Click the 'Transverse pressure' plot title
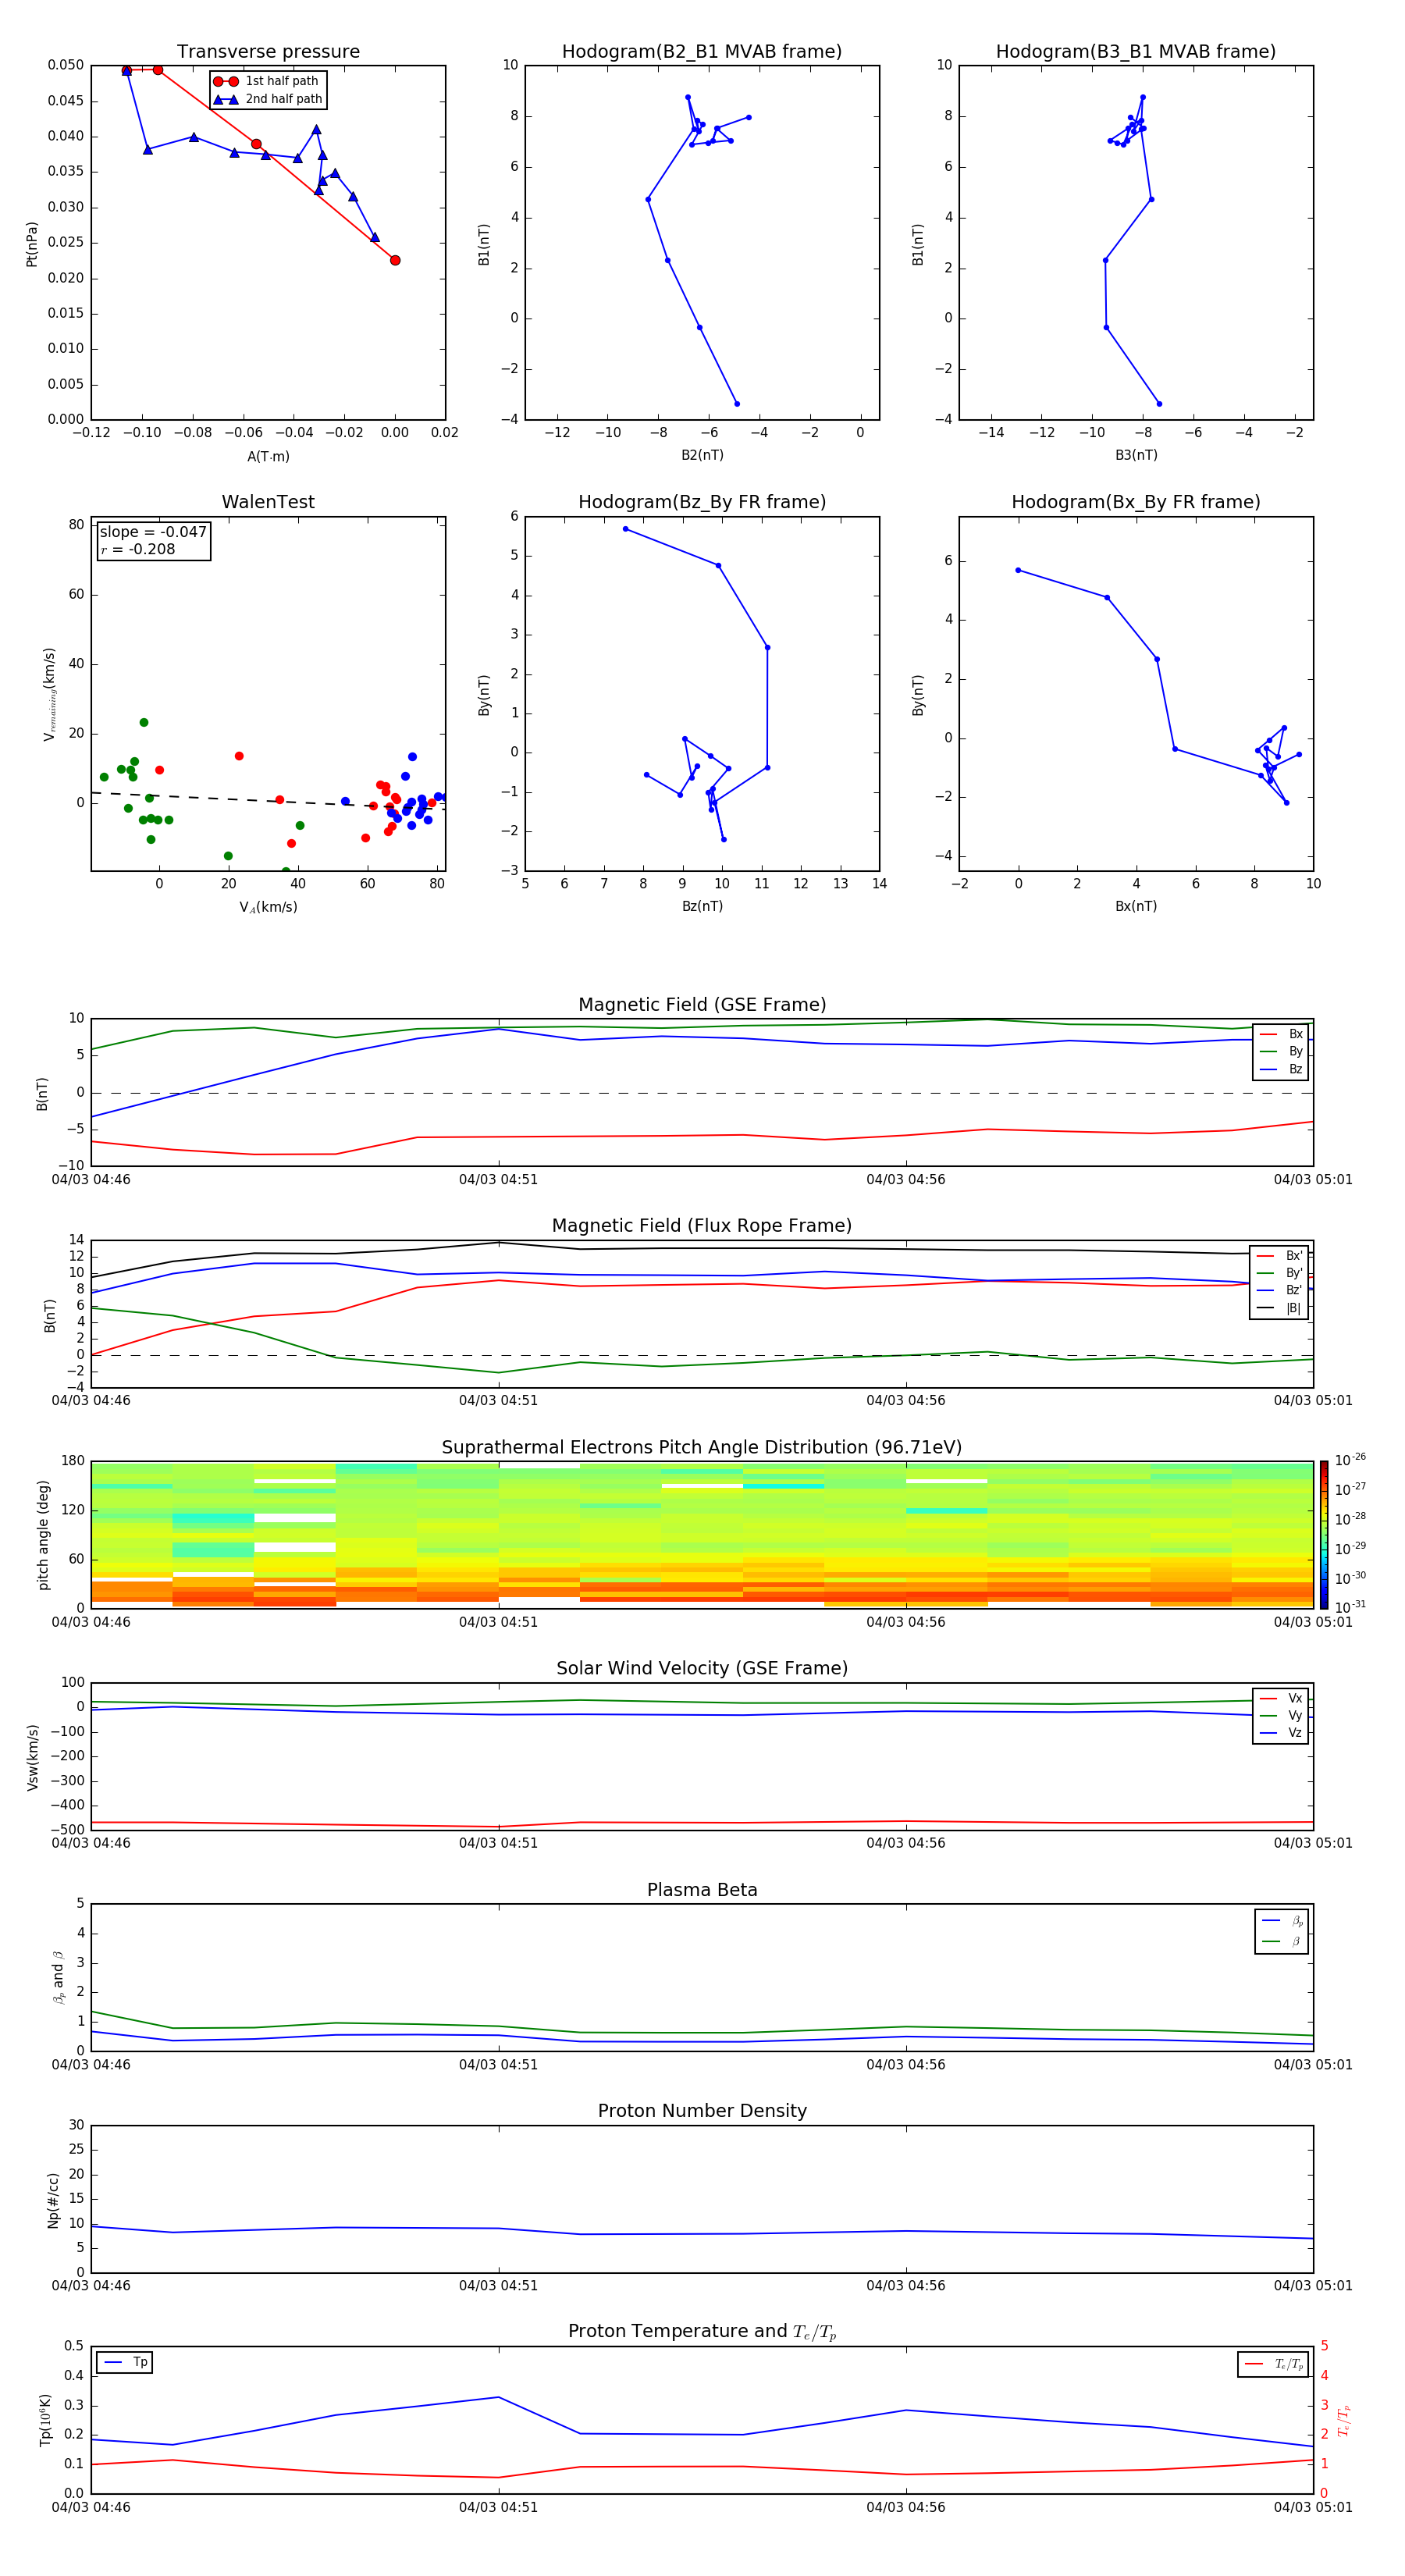 268,52
